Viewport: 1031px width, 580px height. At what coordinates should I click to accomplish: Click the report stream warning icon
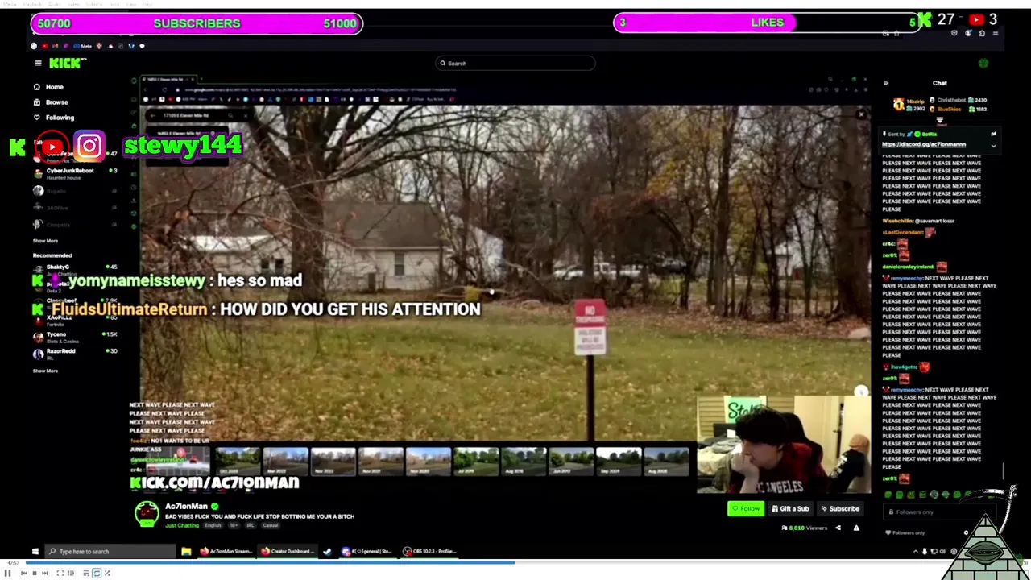[x=856, y=528]
